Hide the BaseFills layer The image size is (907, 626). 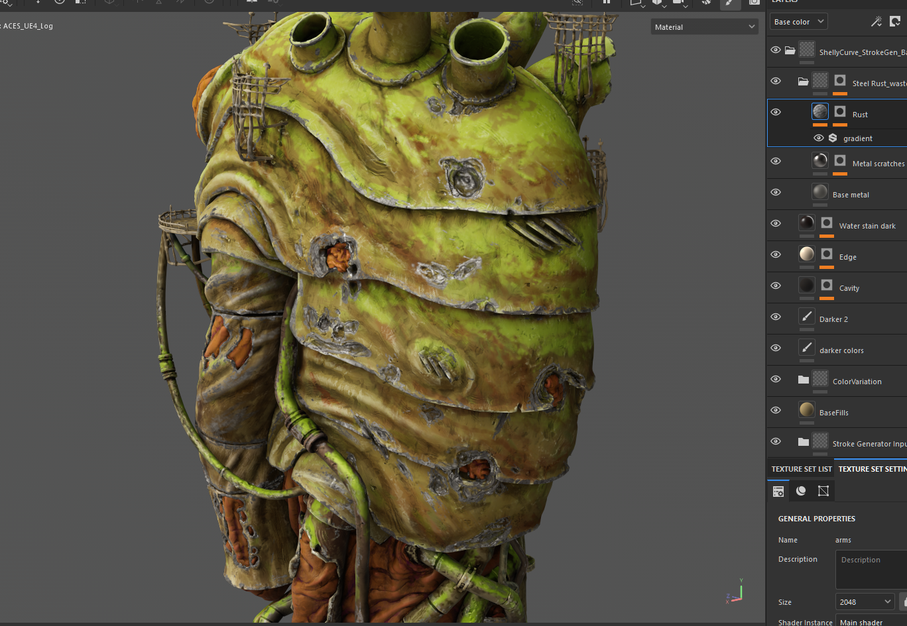point(776,410)
